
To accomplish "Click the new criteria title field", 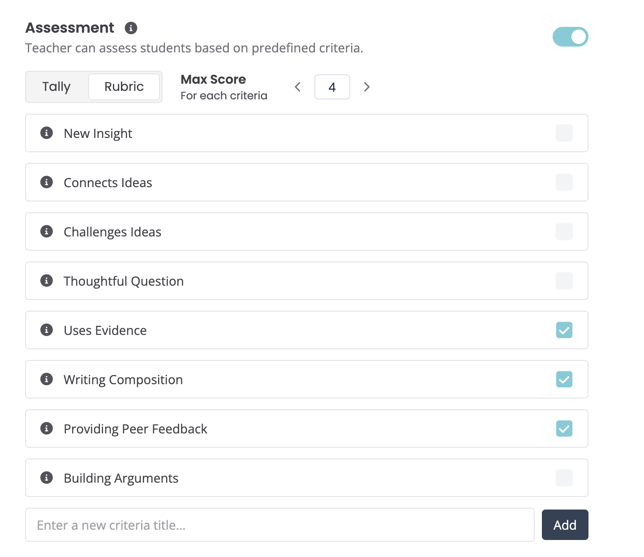I will click(279, 525).
